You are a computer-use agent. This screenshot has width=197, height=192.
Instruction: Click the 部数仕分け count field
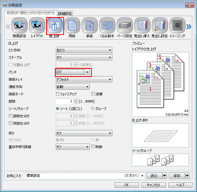click(x=65, y=116)
